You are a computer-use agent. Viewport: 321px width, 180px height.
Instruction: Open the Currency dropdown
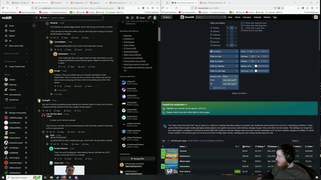coord(224,51)
